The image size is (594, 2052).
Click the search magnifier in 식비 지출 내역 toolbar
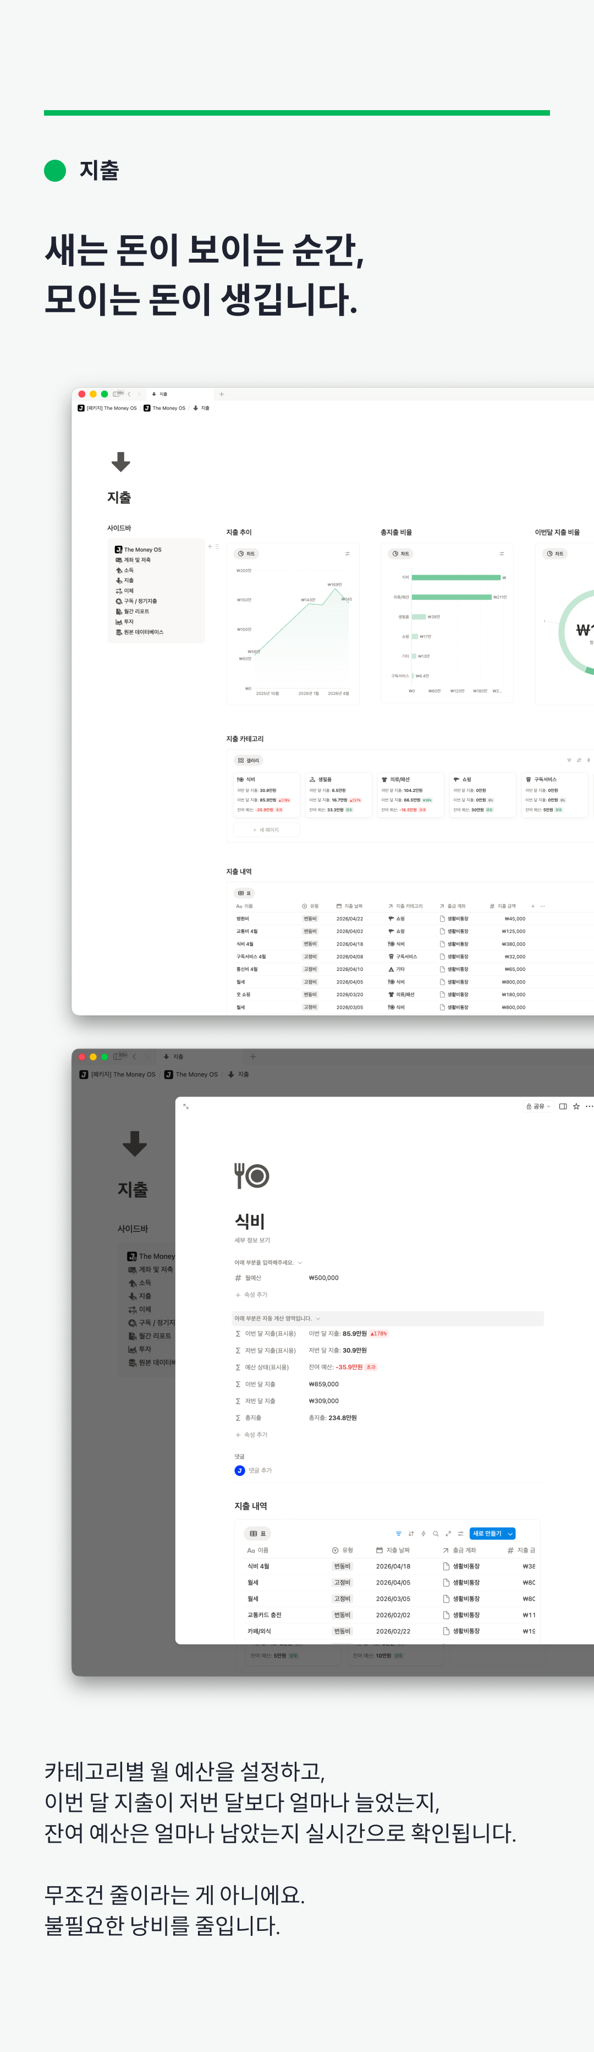(x=436, y=1533)
